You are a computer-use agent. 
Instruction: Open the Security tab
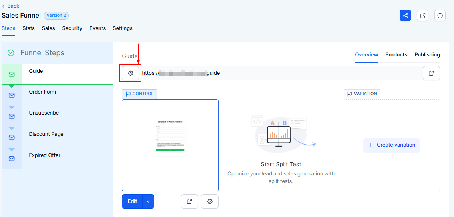[72, 28]
